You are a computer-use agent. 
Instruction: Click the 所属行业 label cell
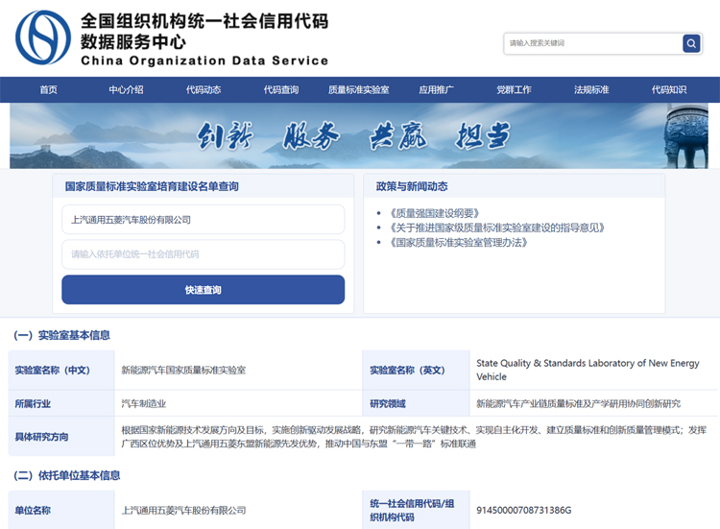coord(61,403)
